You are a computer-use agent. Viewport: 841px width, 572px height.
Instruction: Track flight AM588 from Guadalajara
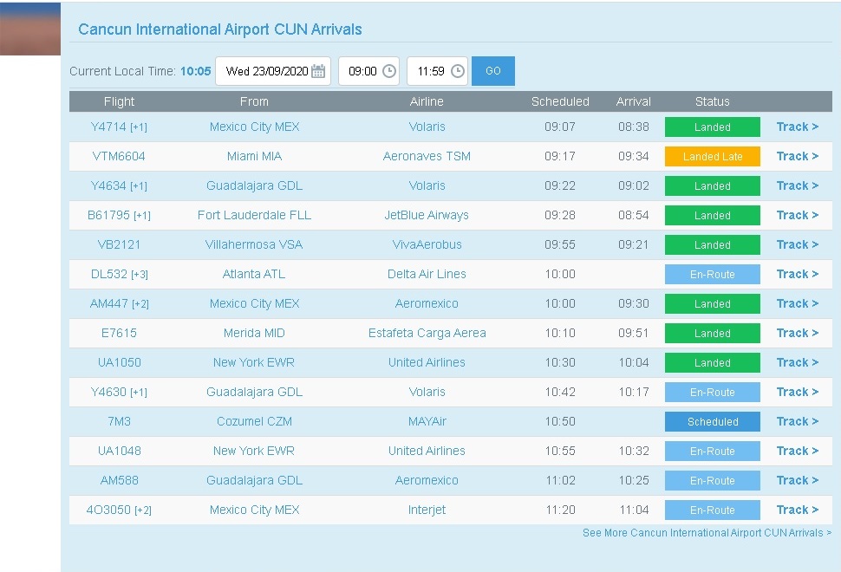pos(798,480)
